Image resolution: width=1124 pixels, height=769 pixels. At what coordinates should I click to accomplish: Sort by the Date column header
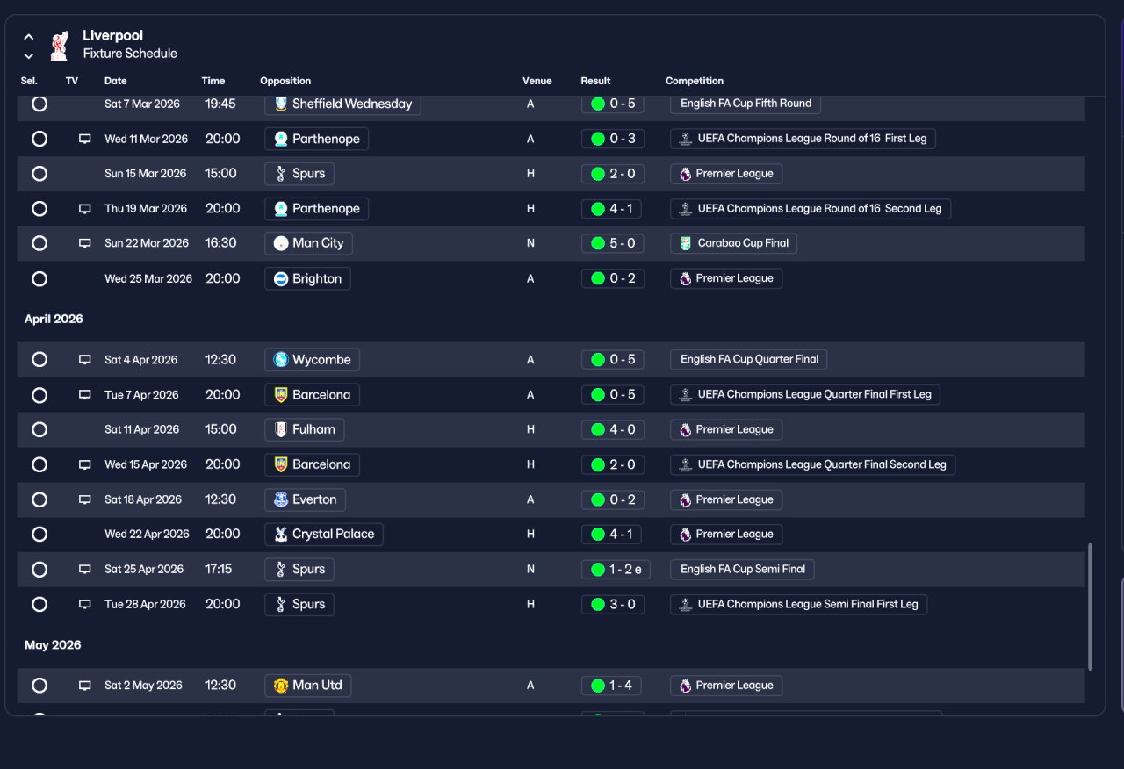116,81
